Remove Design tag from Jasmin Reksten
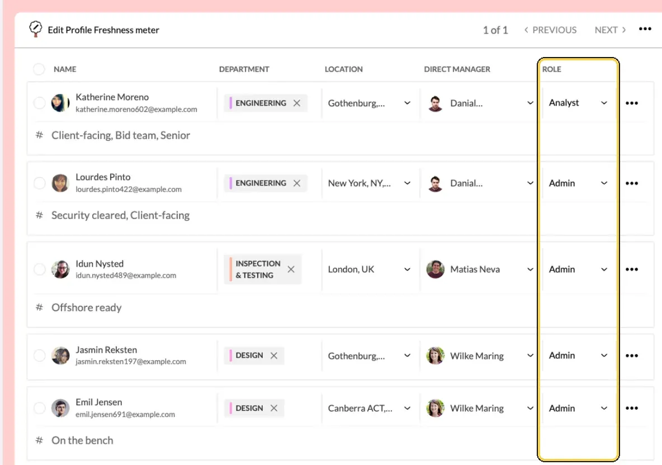Image resolution: width=662 pixels, height=465 pixels. 273,355
